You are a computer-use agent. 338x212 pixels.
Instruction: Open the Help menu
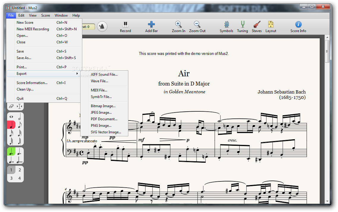tap(76, 15)
